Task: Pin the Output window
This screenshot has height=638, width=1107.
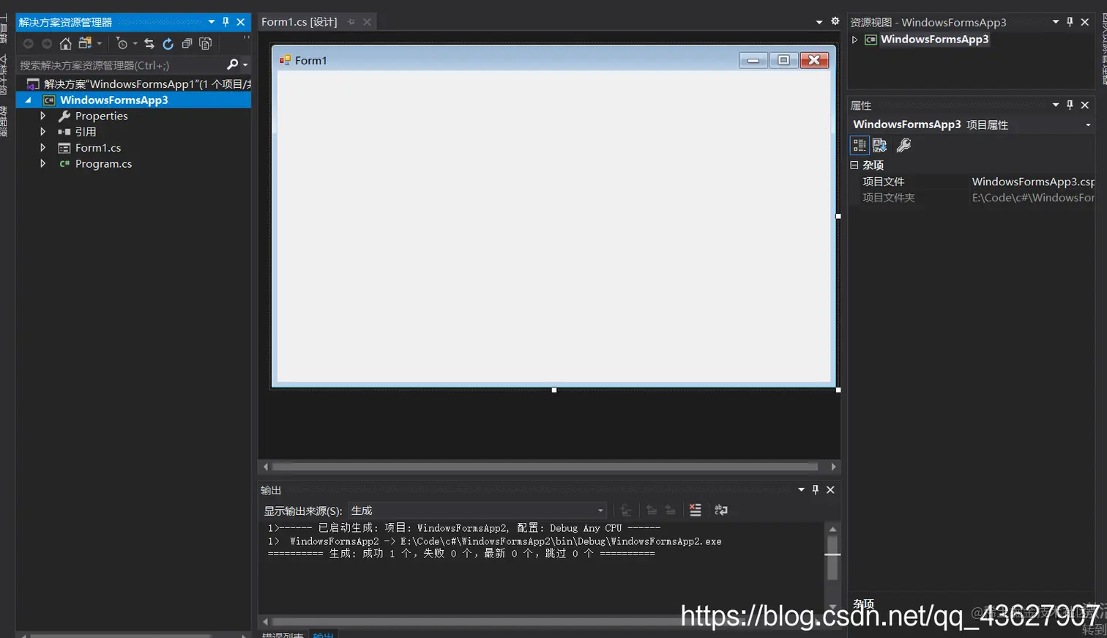Action: (x=815, y=490)
